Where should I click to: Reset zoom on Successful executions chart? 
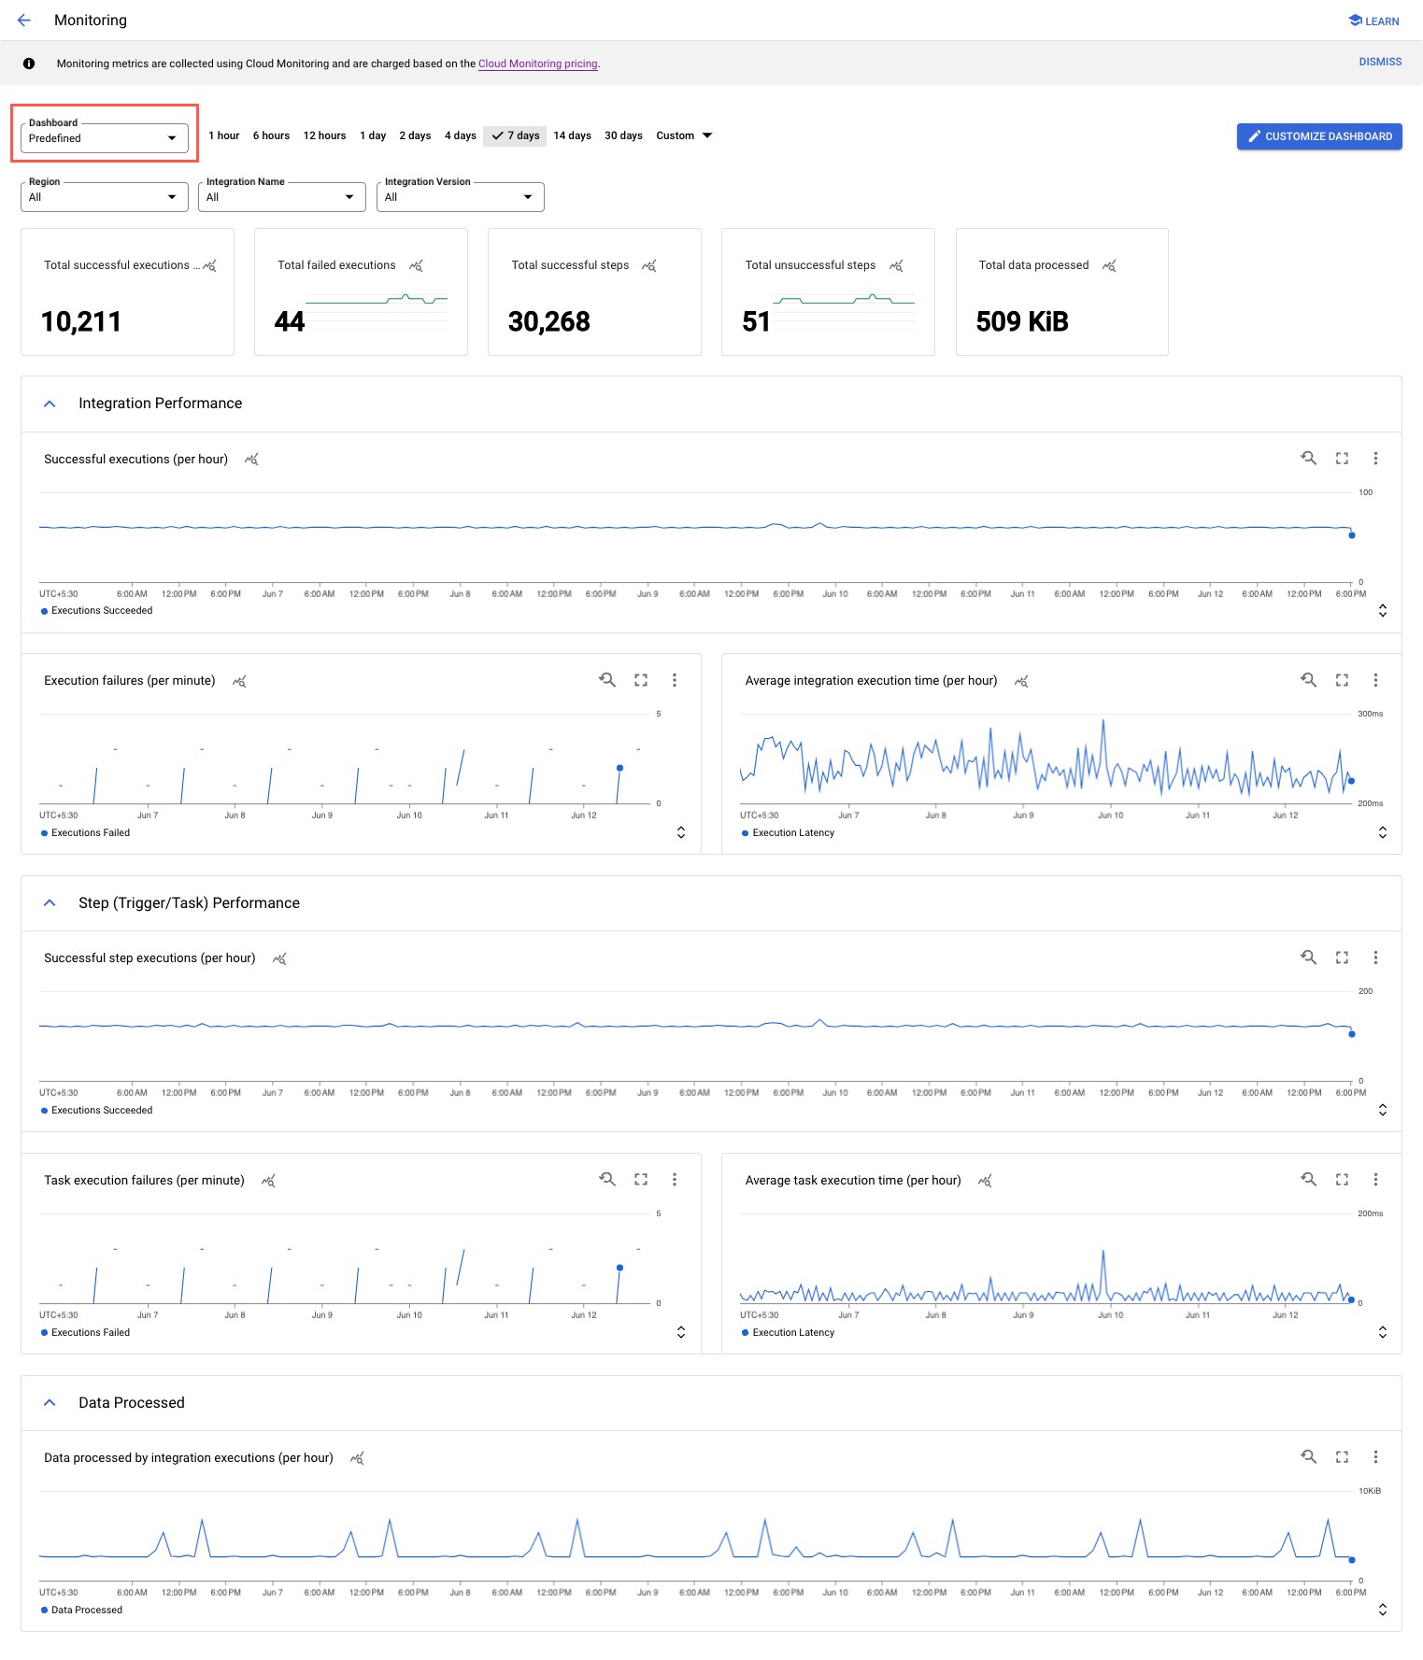click(1308, 458)
